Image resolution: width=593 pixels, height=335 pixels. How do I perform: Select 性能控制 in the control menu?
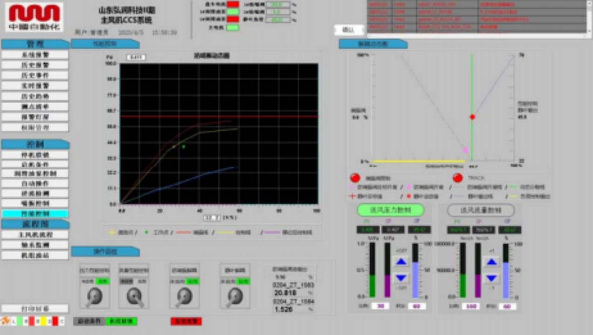35,214
